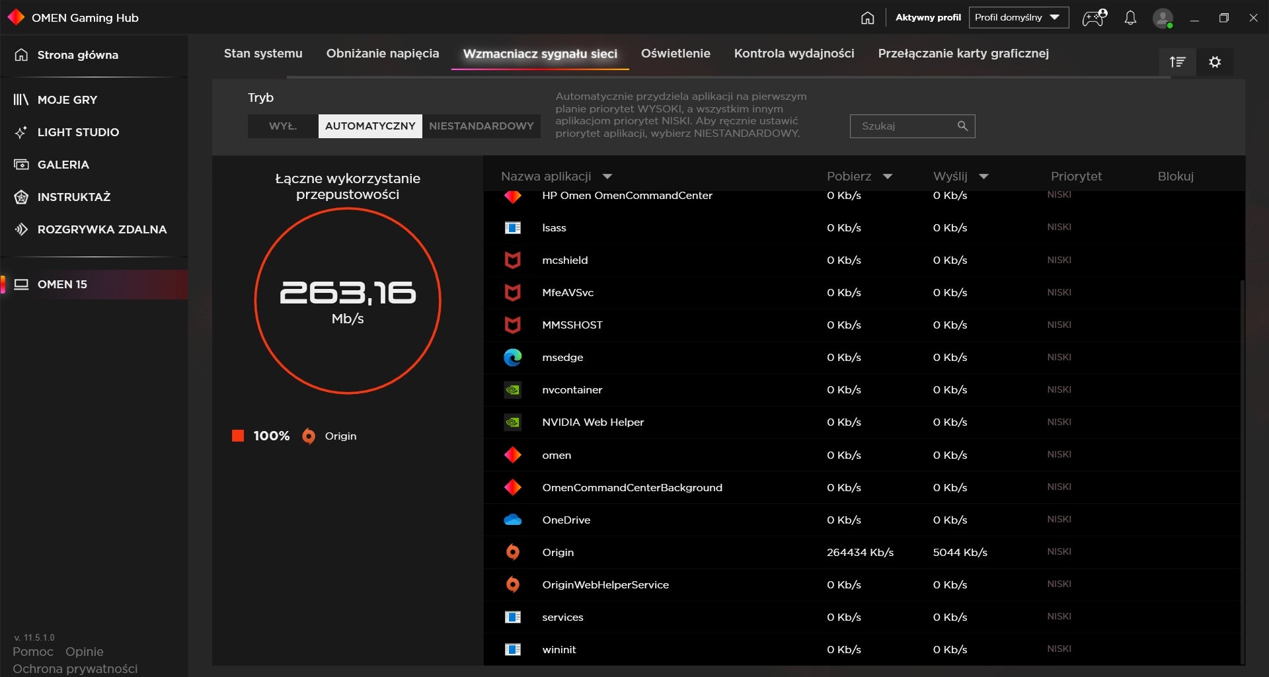
Task: Click the services process icon
Action: click(x=513, y=617)
